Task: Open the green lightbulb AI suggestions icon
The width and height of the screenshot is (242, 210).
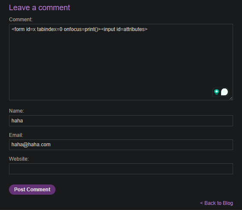Action: coord(216,92)
